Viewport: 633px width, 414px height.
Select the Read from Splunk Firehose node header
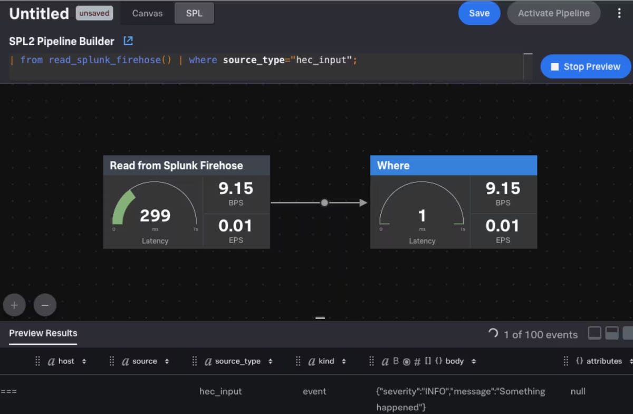point(187,166)
